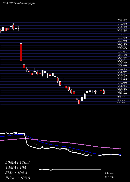
Task: Click the 50MA : 116.3 readout
Action: (x=17, y=162)
